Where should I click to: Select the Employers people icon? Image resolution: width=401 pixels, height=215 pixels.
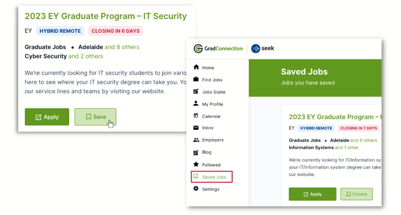click(196, 140)
